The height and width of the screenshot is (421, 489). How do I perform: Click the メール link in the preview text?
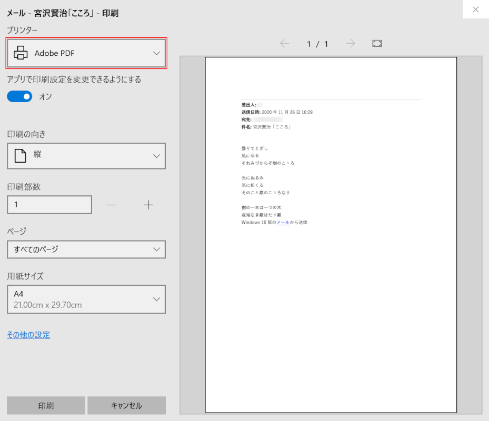pos(282,222)
